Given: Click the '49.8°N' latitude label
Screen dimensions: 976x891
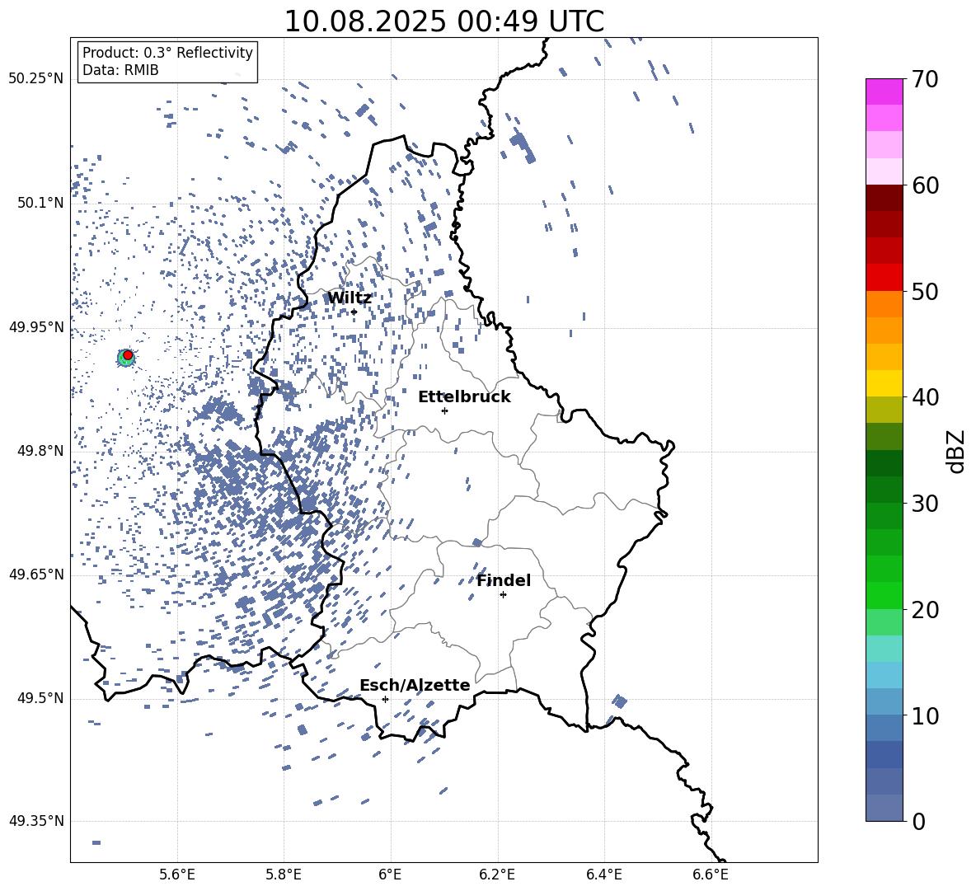Looking at the screenshot, I should (x=40, y=451).
